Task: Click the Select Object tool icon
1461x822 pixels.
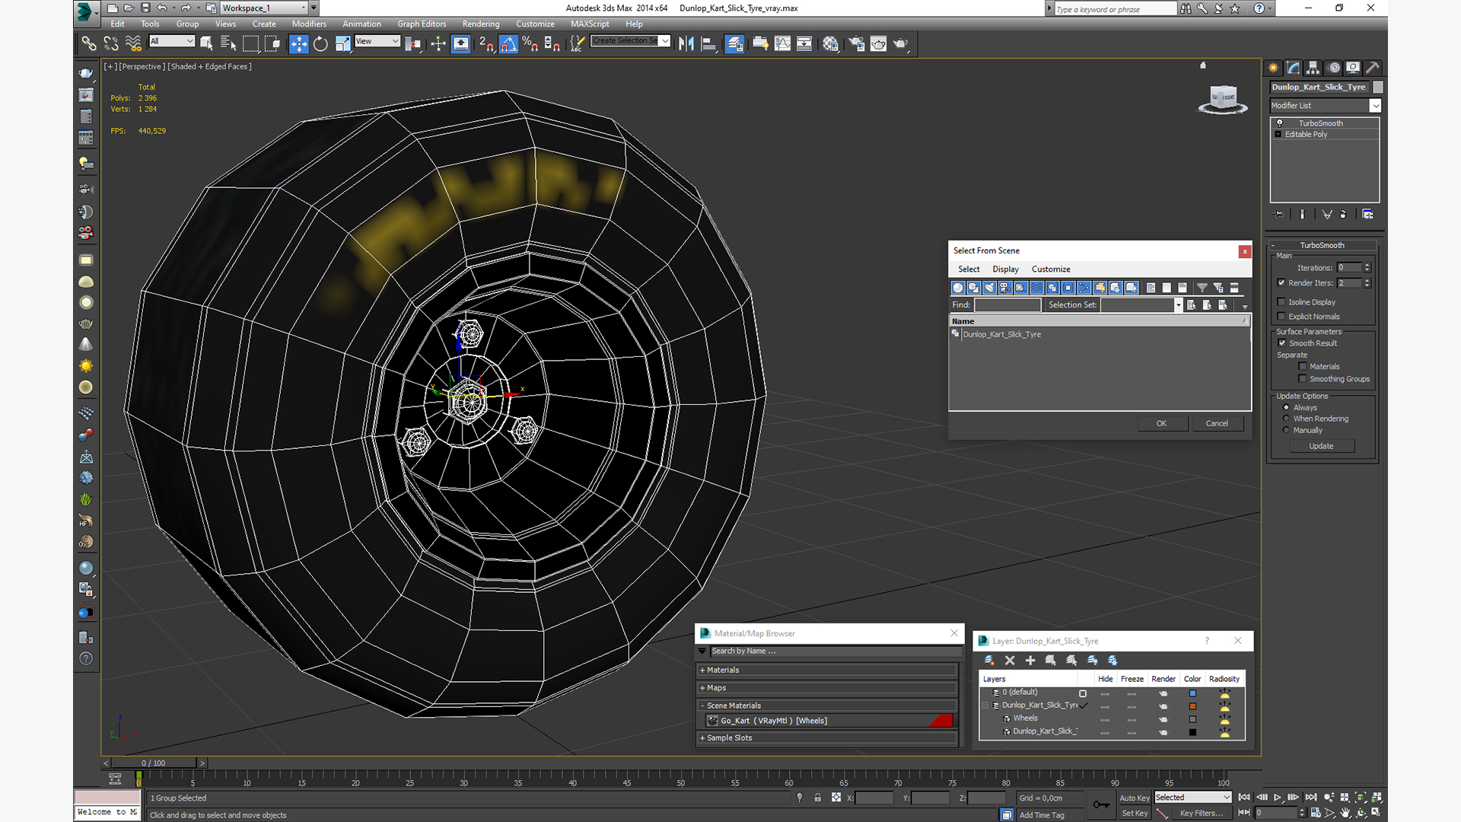Action: pyautogui.click(x=206, y=43)
